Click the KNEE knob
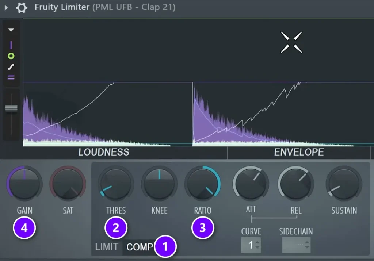The image size is (374, 261). [x=159, y=184]
